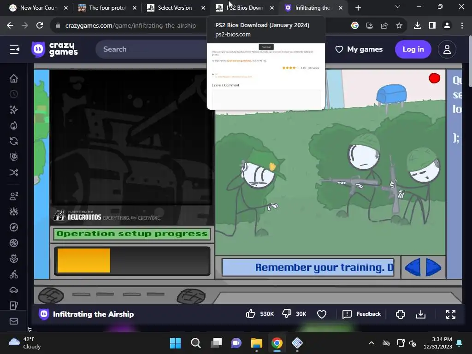Open Chrome downloads icon

click(418, 26)
